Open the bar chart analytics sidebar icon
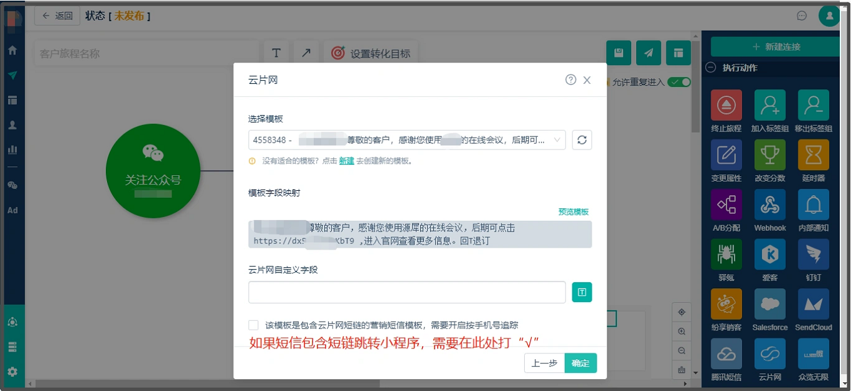Image resolution: width=851 pixels, height=391 pixels. coord(12,150)
